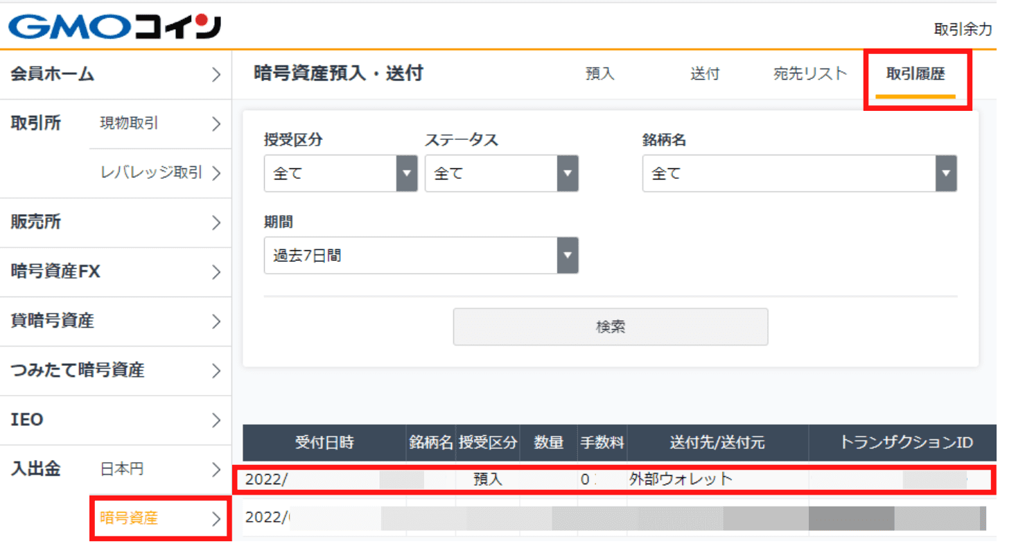The width and height of the screenshot is (1016, 555).
Task: Click the 暗号資産預入・送付 page title
Action: pos(338,74)
